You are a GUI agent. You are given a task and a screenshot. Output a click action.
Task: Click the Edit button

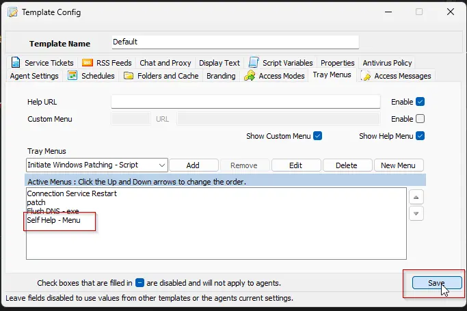pyautogui.click(x=296, y=165)
